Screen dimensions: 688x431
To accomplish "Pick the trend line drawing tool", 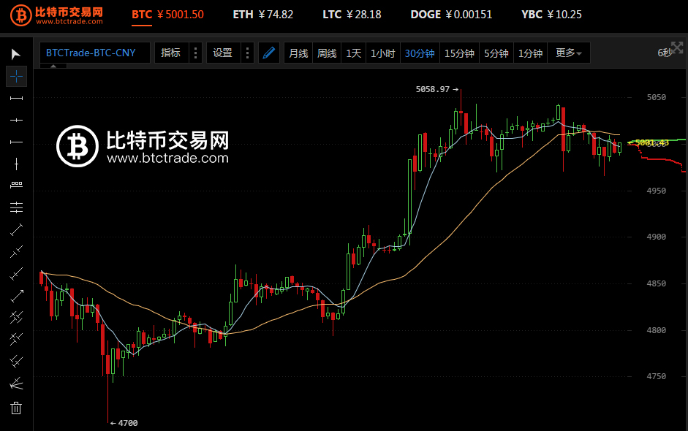I will point(16,230).
